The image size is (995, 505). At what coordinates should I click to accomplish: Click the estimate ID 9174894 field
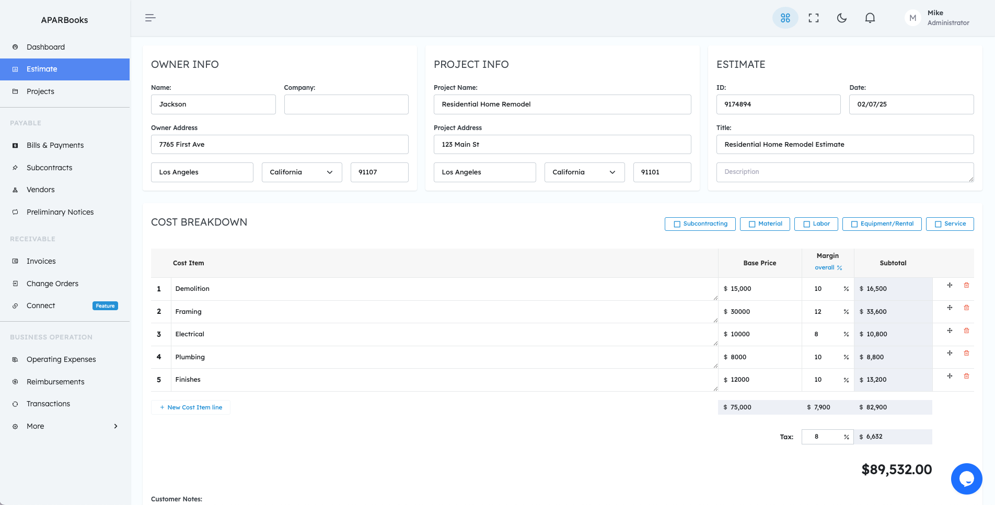point(779,104)
